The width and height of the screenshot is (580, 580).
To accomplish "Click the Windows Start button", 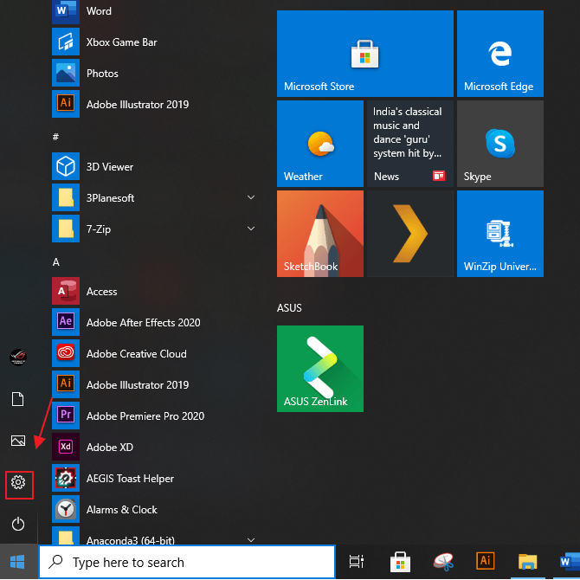I will (18, 562).
